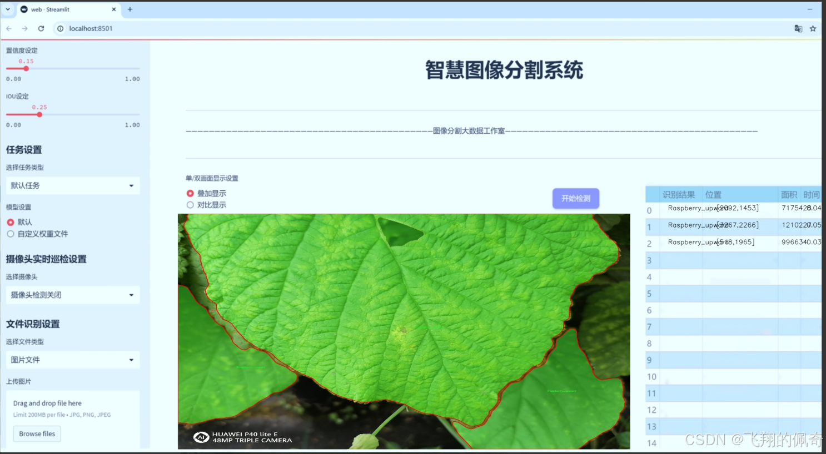Viewport: 826px width, 454px height.
Task: Close the web · Streamlit tab
Action: point(114,9)
